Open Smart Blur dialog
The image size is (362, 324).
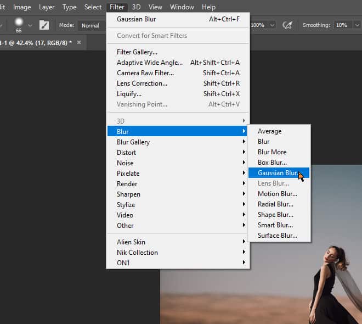tap(279, 225)
